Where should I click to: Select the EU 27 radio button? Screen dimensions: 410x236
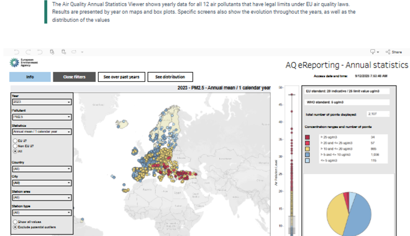15,140
